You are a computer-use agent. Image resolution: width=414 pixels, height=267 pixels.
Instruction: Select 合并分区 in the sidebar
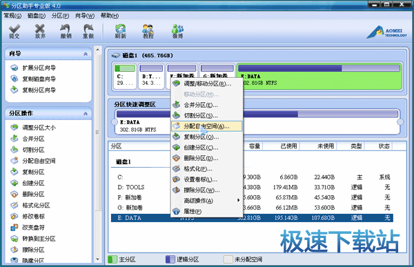point(28,139)
